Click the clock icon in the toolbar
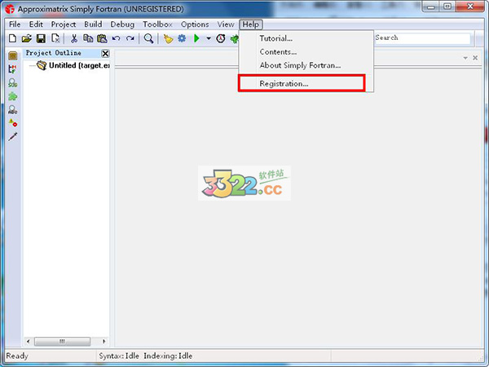The height and width of the screenshot is (367, 489). [221, 38]
